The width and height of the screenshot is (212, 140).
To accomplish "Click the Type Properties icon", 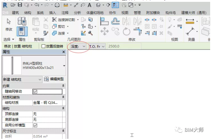I will [22, 21].
